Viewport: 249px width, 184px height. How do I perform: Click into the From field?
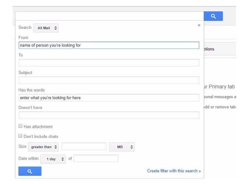[109, 45]
